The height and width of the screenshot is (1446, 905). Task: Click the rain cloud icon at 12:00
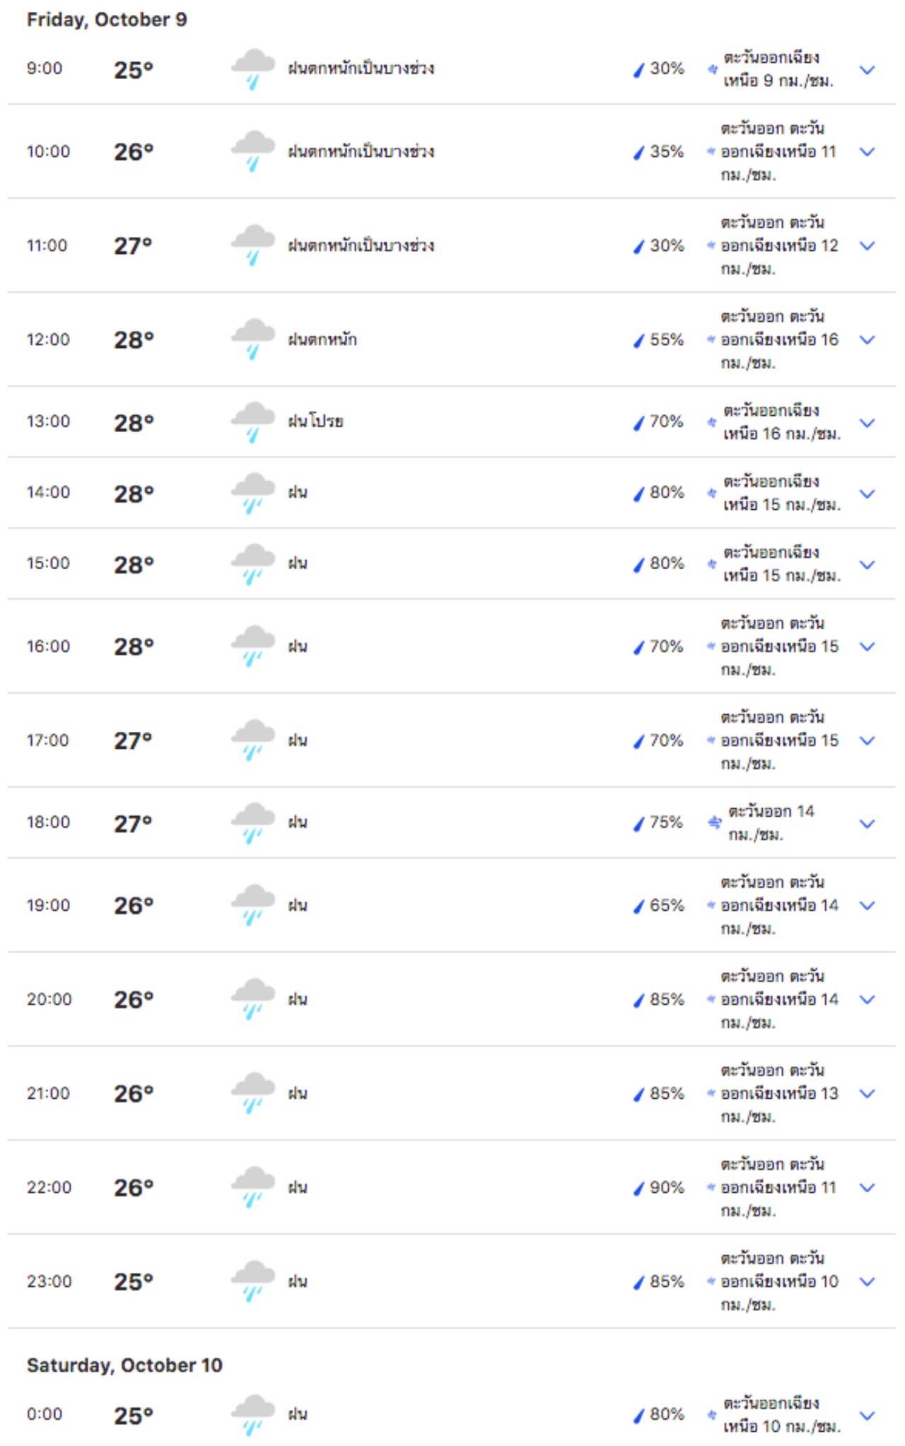(x=252, y=339)
